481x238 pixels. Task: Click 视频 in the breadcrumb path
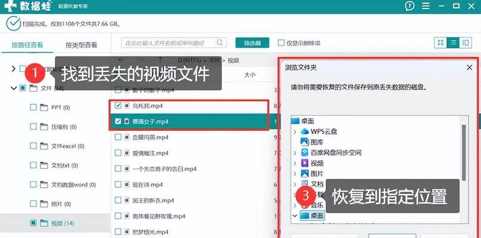(234, 60)
